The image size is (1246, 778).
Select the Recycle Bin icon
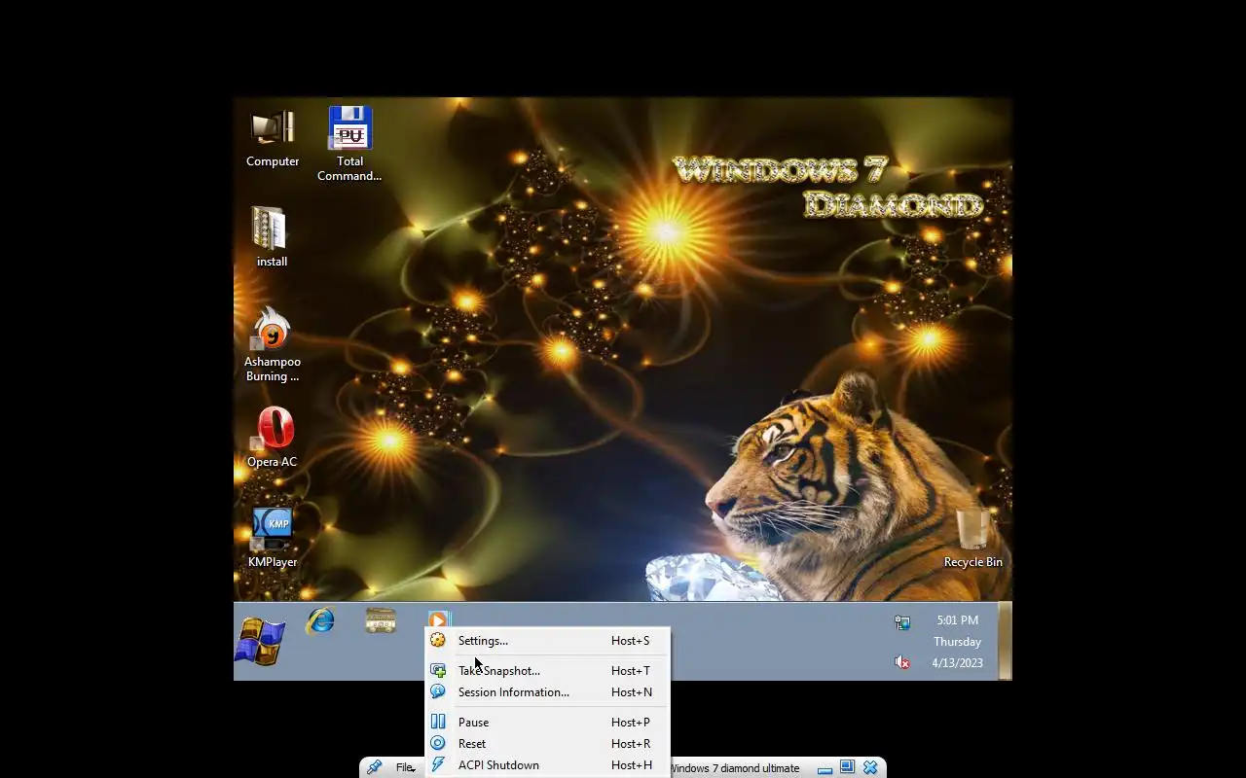(x=972, y=537)
